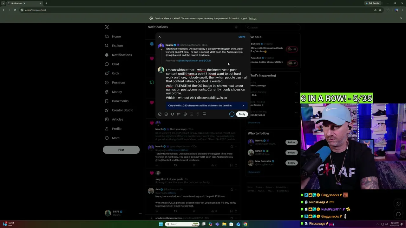Open Premium from the sidebar
The width and height of the screenshot is (406, 228).
(x=115, y=82)
